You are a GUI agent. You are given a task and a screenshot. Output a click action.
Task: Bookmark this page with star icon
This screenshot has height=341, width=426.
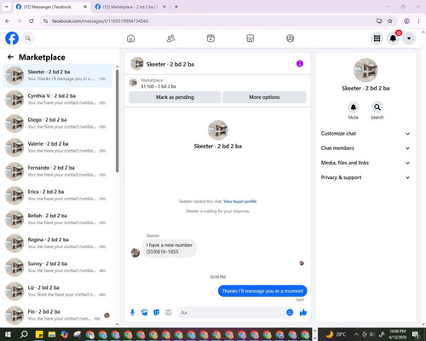[x=390, y=20]
